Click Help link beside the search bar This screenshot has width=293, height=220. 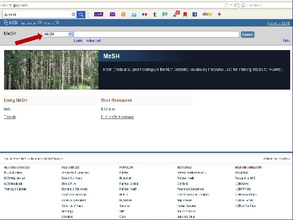(x=286, y=41)
